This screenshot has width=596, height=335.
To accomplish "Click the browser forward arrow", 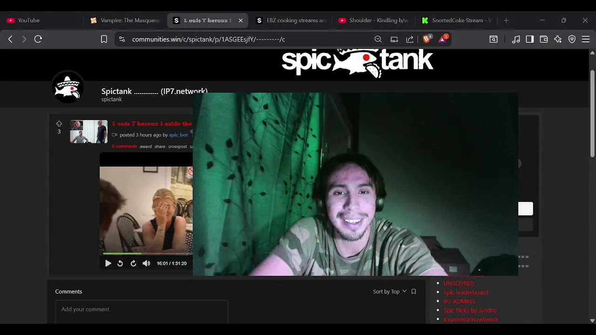I will [x=24, y=39].
